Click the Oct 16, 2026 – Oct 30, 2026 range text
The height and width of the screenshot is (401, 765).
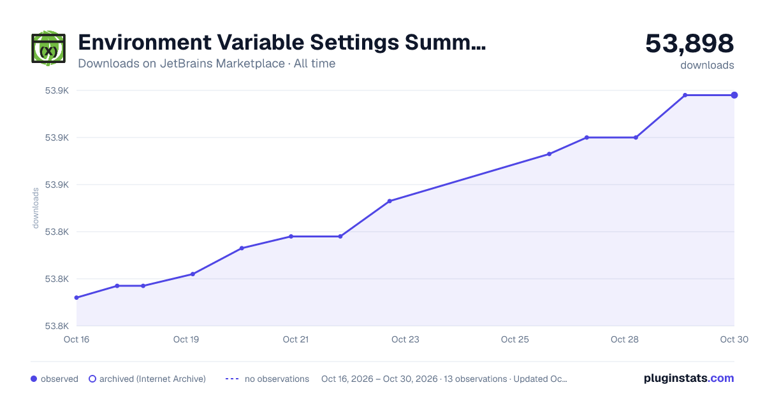pos(379,379)
